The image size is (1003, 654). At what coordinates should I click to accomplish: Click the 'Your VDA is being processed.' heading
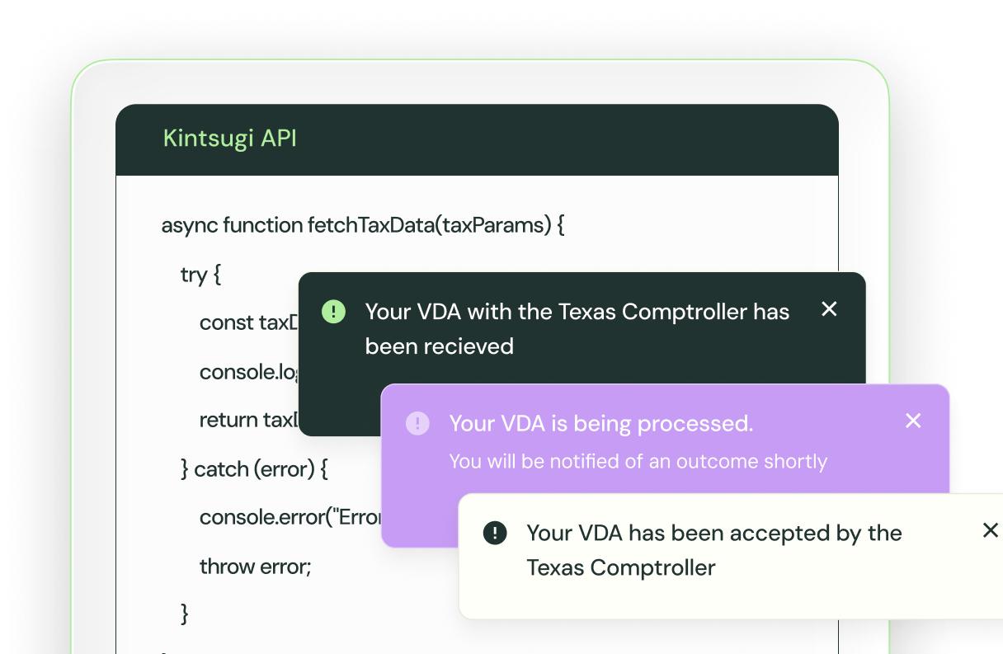(x=600, y=424)
